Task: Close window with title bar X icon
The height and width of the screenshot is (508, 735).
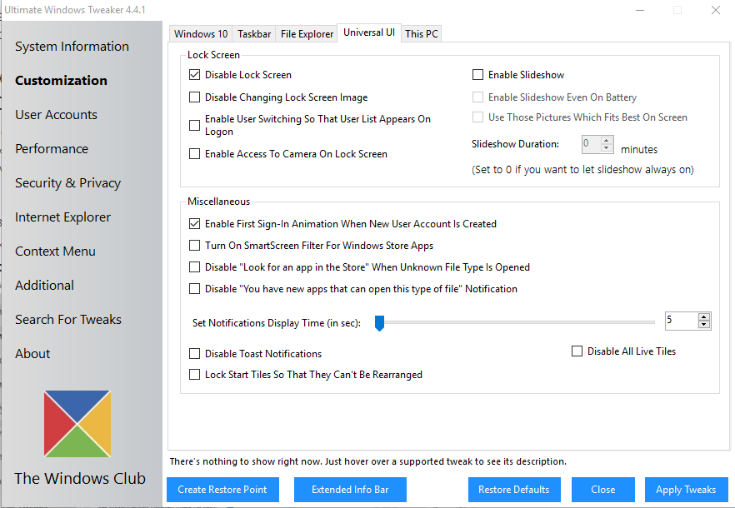Action: pyautogui.click(x=715, y=10)
